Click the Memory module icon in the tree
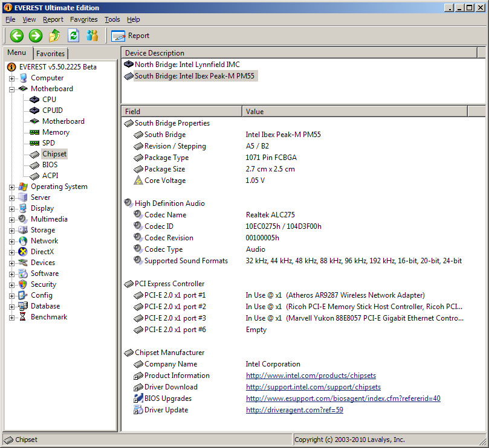 point(34,132)
